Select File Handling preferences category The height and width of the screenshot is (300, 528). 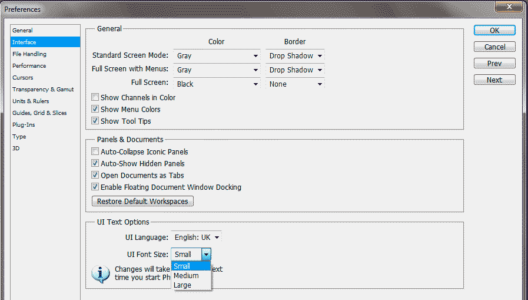(29, 54)
